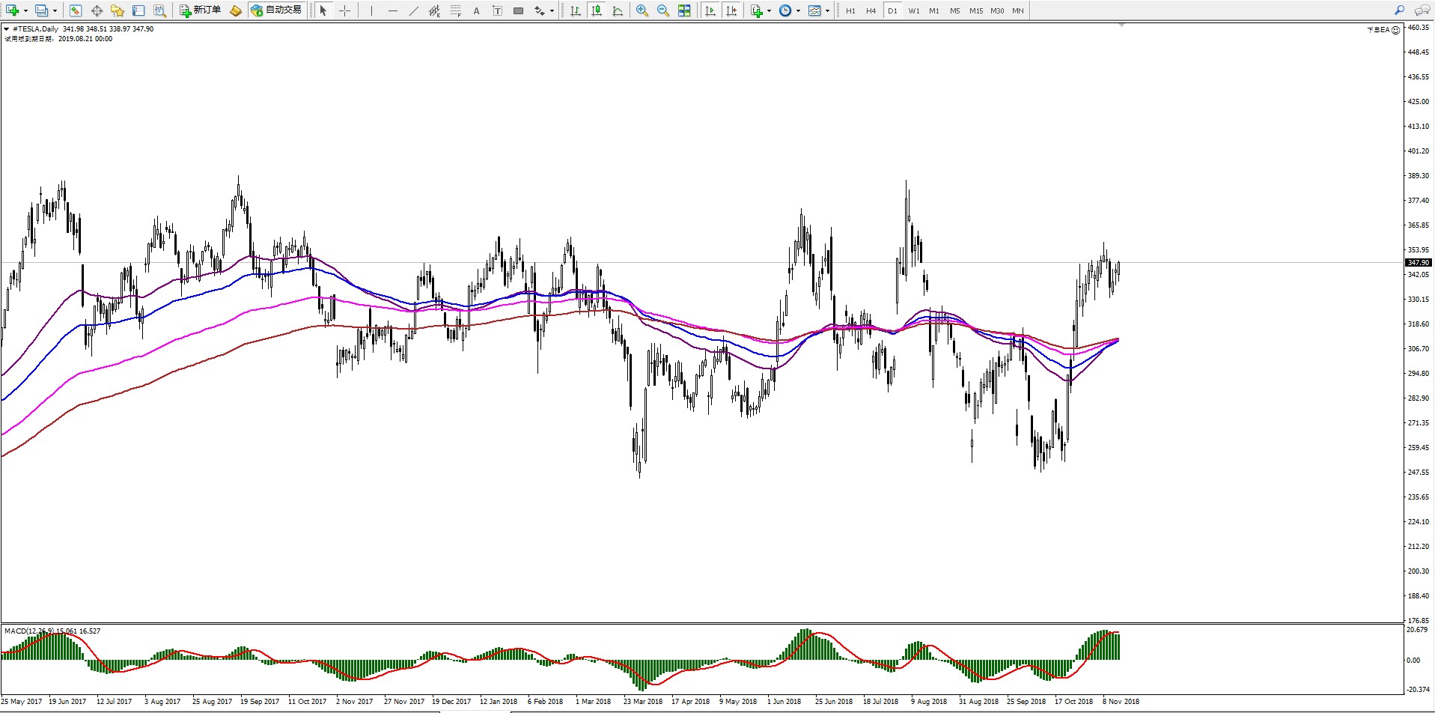The width and height of the screenshot is (1435, 713).
Task: Open the Market Watch window icon
Action: pos(76,10)
